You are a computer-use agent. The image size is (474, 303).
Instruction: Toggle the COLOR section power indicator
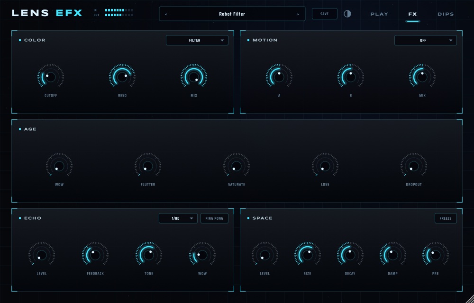pos(20,40)
